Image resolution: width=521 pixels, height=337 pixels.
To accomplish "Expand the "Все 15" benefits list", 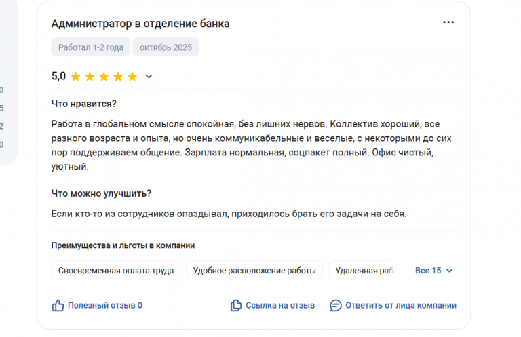I will (x=428, y=271).
